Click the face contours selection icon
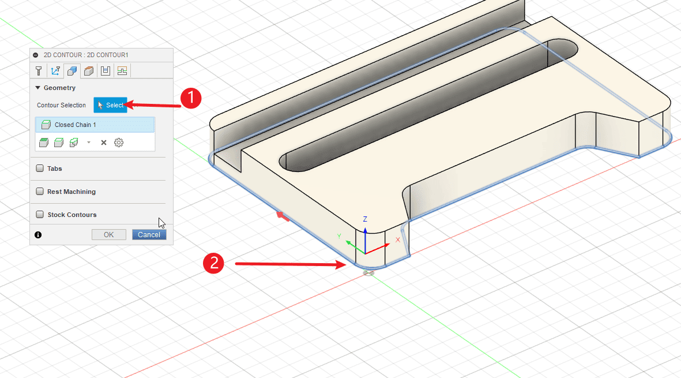 [44, 143]
